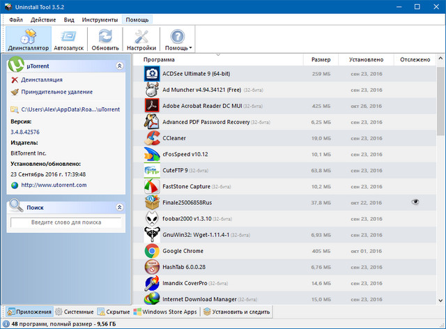Click the Adobe Acrobat Reader icon
Image resolution: width=446 pixels, height=329 pixels.
click(x=153, y=105)
